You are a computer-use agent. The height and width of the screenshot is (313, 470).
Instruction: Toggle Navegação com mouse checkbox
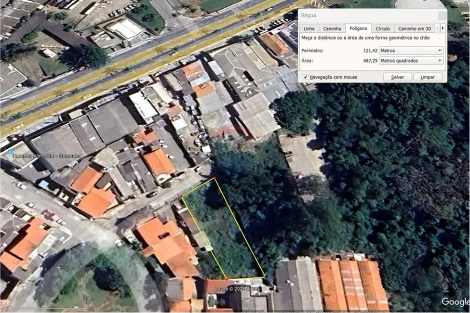[x=306, y=77]
